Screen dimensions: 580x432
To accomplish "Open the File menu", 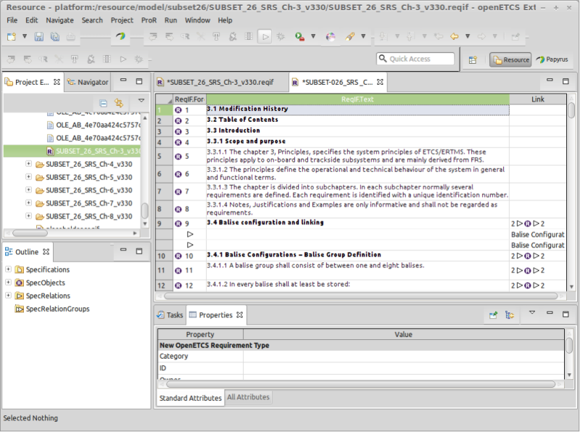I will [12, 20].
